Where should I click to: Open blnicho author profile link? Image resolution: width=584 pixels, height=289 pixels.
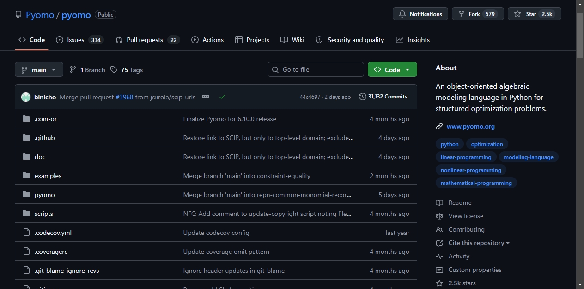coord(45,97)
